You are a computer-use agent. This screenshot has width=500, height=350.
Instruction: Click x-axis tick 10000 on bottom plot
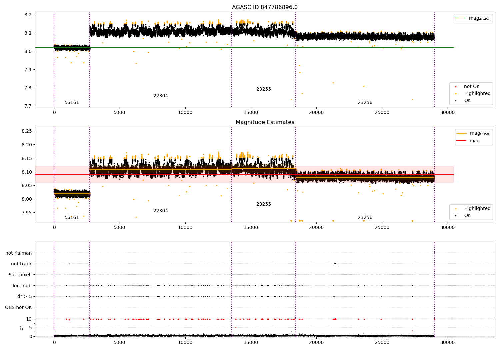tap(185, 342)
